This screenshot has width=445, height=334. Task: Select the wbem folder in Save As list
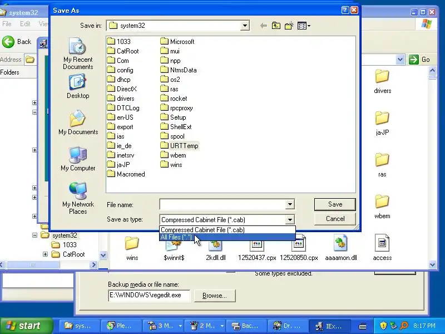pos(173,155)
